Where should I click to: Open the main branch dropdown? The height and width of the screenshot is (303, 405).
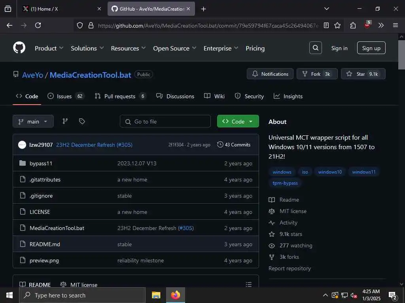(33, 122)
